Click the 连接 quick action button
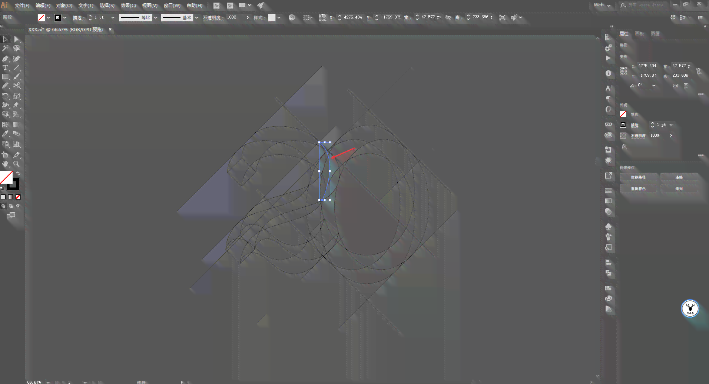709x384 pixels. (679, 177)
